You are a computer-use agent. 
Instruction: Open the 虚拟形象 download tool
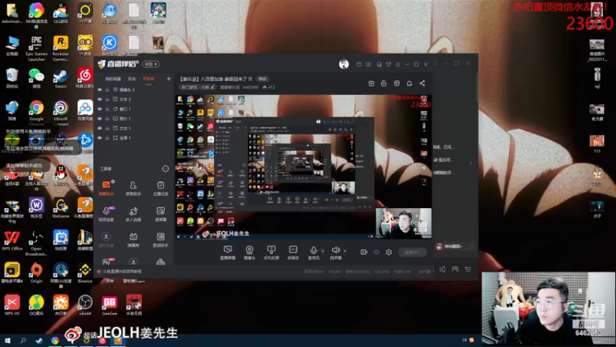106,239
